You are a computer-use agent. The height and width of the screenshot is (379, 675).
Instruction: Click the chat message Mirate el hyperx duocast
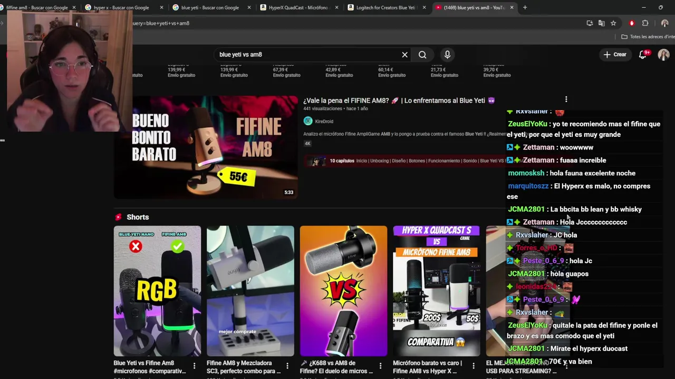pos(589,348)
